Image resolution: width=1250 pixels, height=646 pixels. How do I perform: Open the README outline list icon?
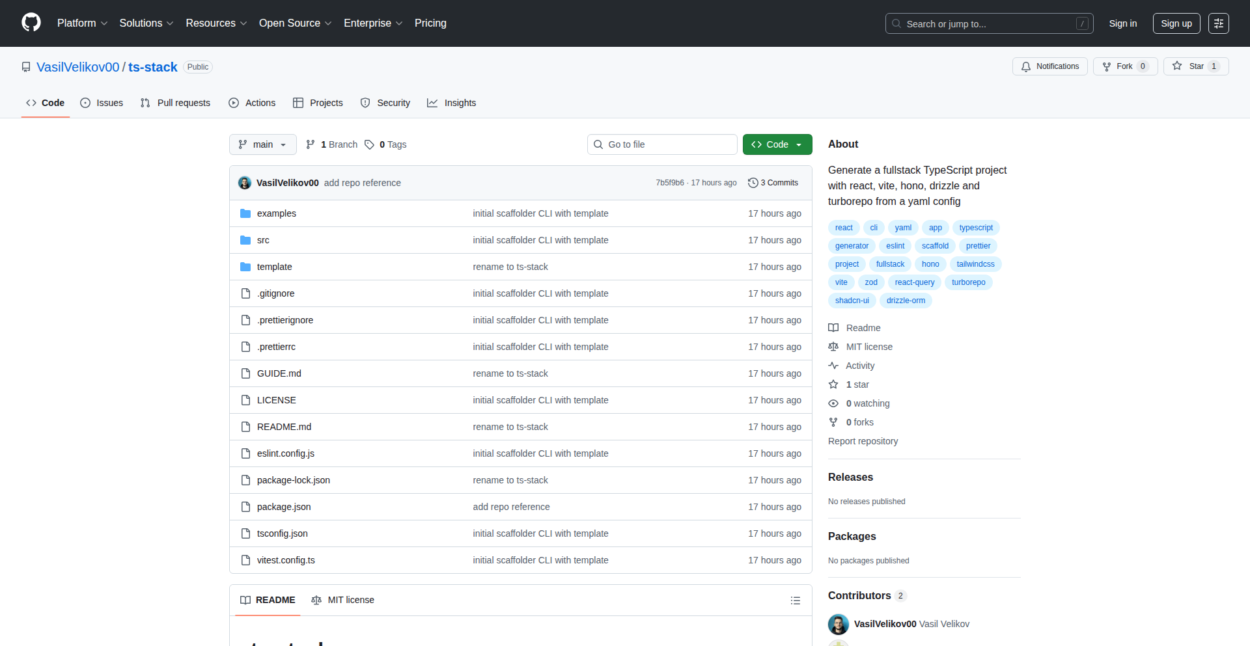[x=795, y=600]
